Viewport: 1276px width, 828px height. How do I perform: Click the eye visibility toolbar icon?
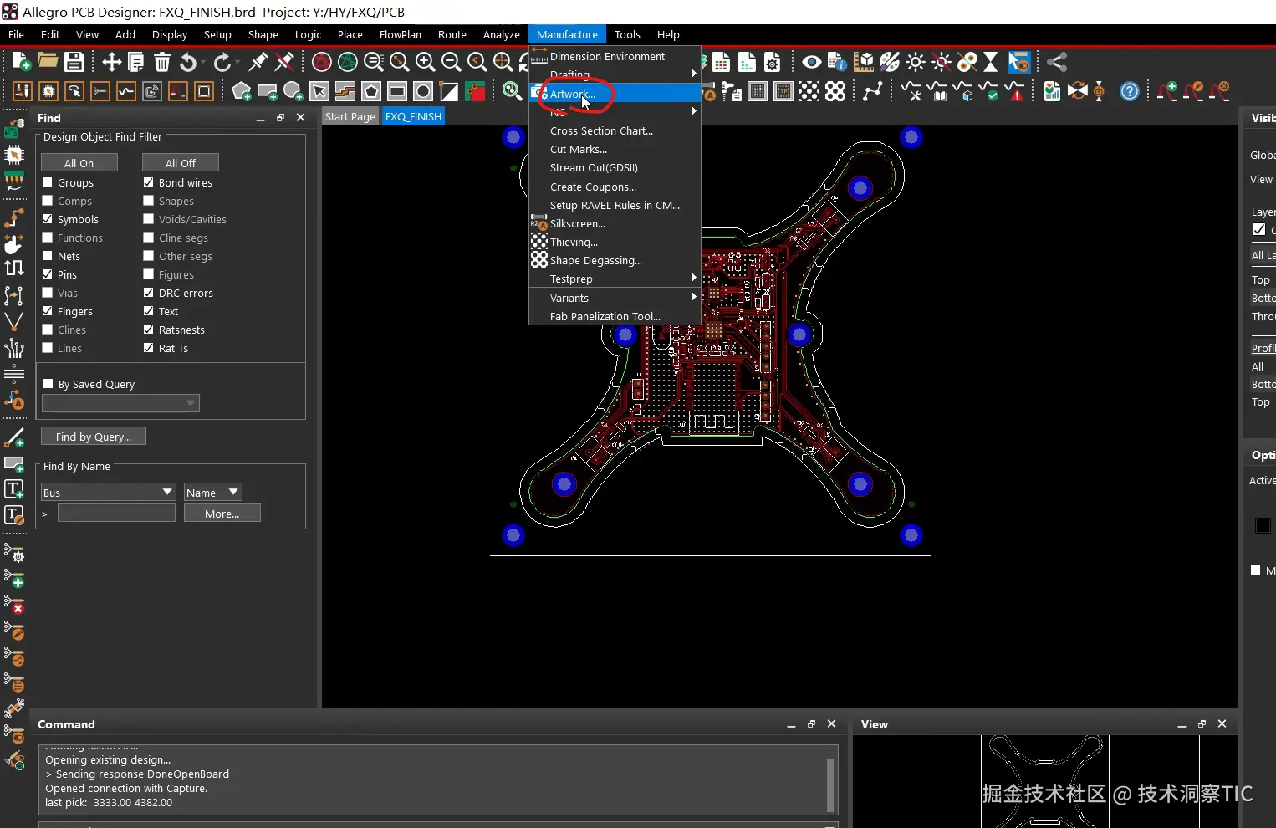(810, 62)
